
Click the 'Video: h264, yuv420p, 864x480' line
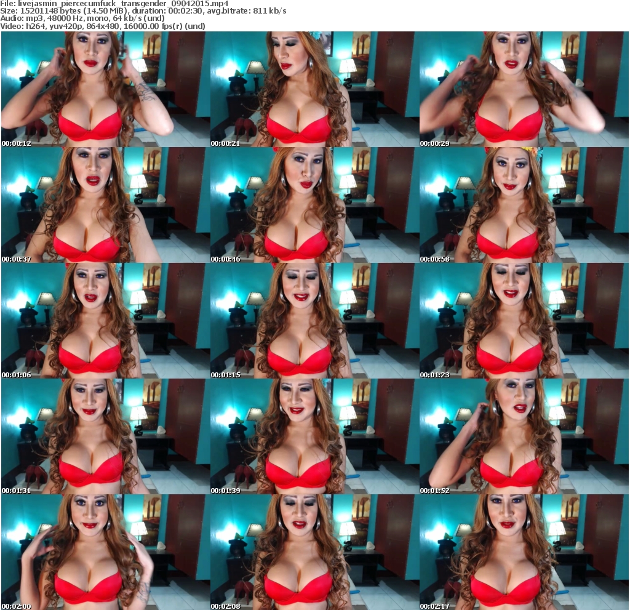(103, 26)
